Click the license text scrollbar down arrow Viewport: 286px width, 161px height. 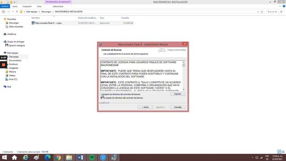coord(184,89)
